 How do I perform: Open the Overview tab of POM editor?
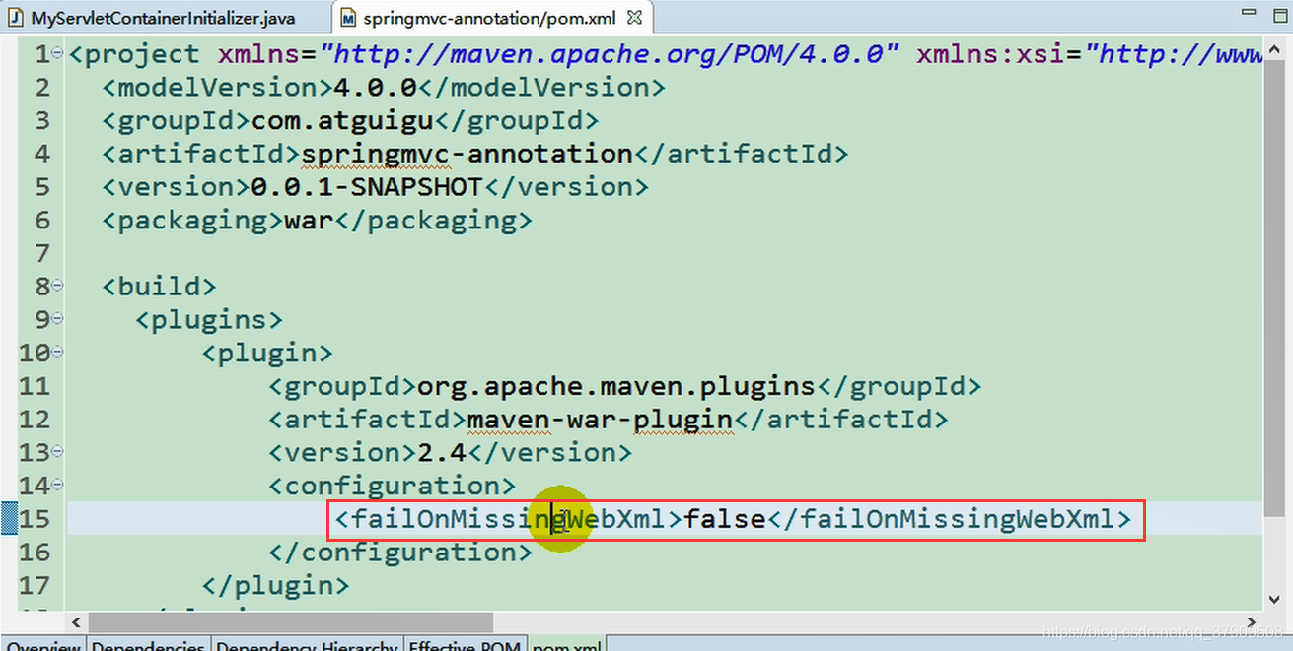[42, 645]
